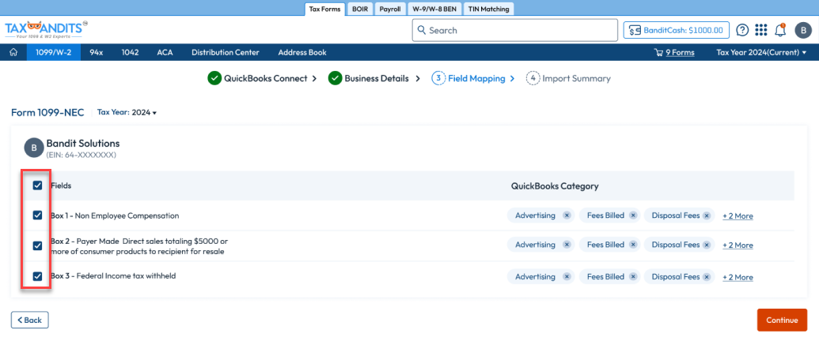This screenshot has width=819, height=356.
Task: Open the Distribution Center menu
Action: 225,52
